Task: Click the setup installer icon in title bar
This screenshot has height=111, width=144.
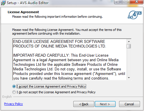Action: [3, 3]
